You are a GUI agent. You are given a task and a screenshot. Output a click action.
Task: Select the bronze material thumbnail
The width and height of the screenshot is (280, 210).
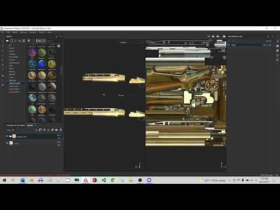click(51, 75)
